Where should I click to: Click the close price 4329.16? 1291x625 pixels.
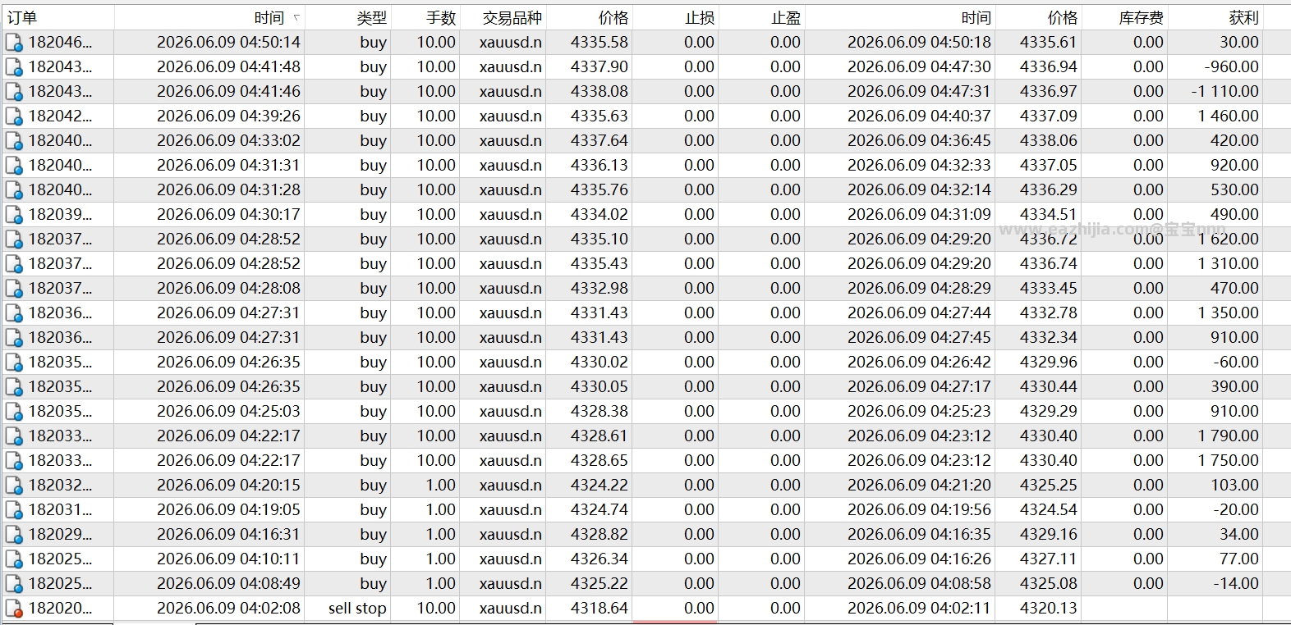coord(1049,535)
